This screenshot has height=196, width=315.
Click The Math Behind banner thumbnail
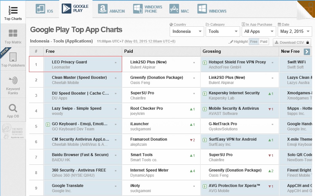click(13, 131)
